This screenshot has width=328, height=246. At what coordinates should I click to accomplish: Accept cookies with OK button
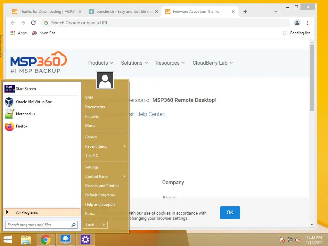click(230, 213)
